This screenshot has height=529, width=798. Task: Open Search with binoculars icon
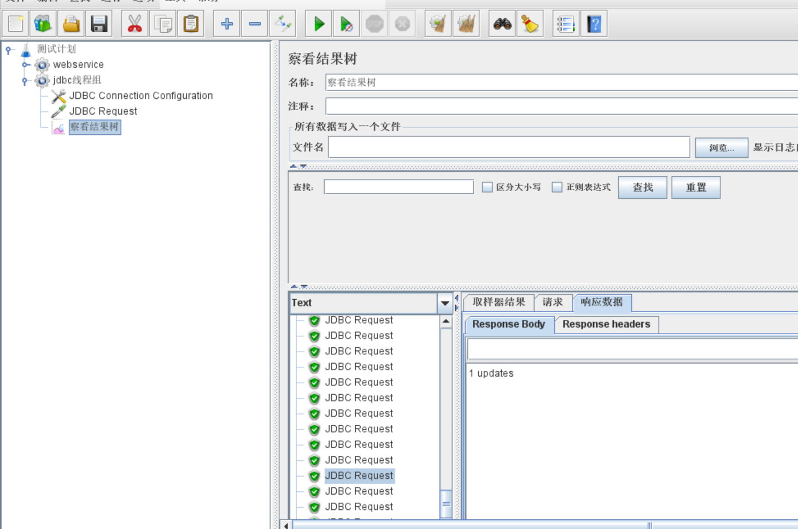tap(502, 24)
